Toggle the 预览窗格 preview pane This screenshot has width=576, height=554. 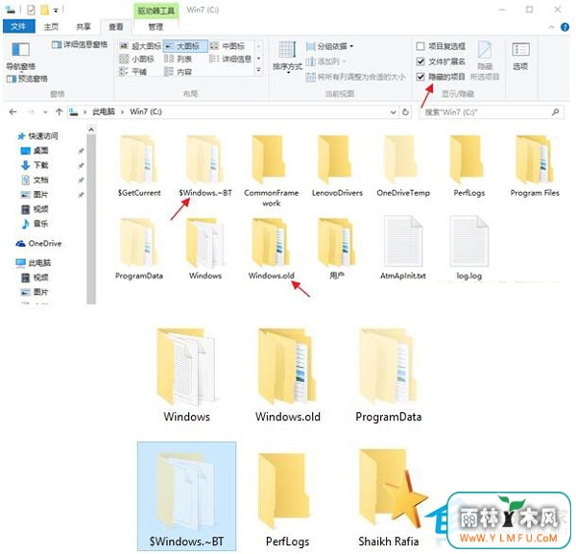pos(27,79)
